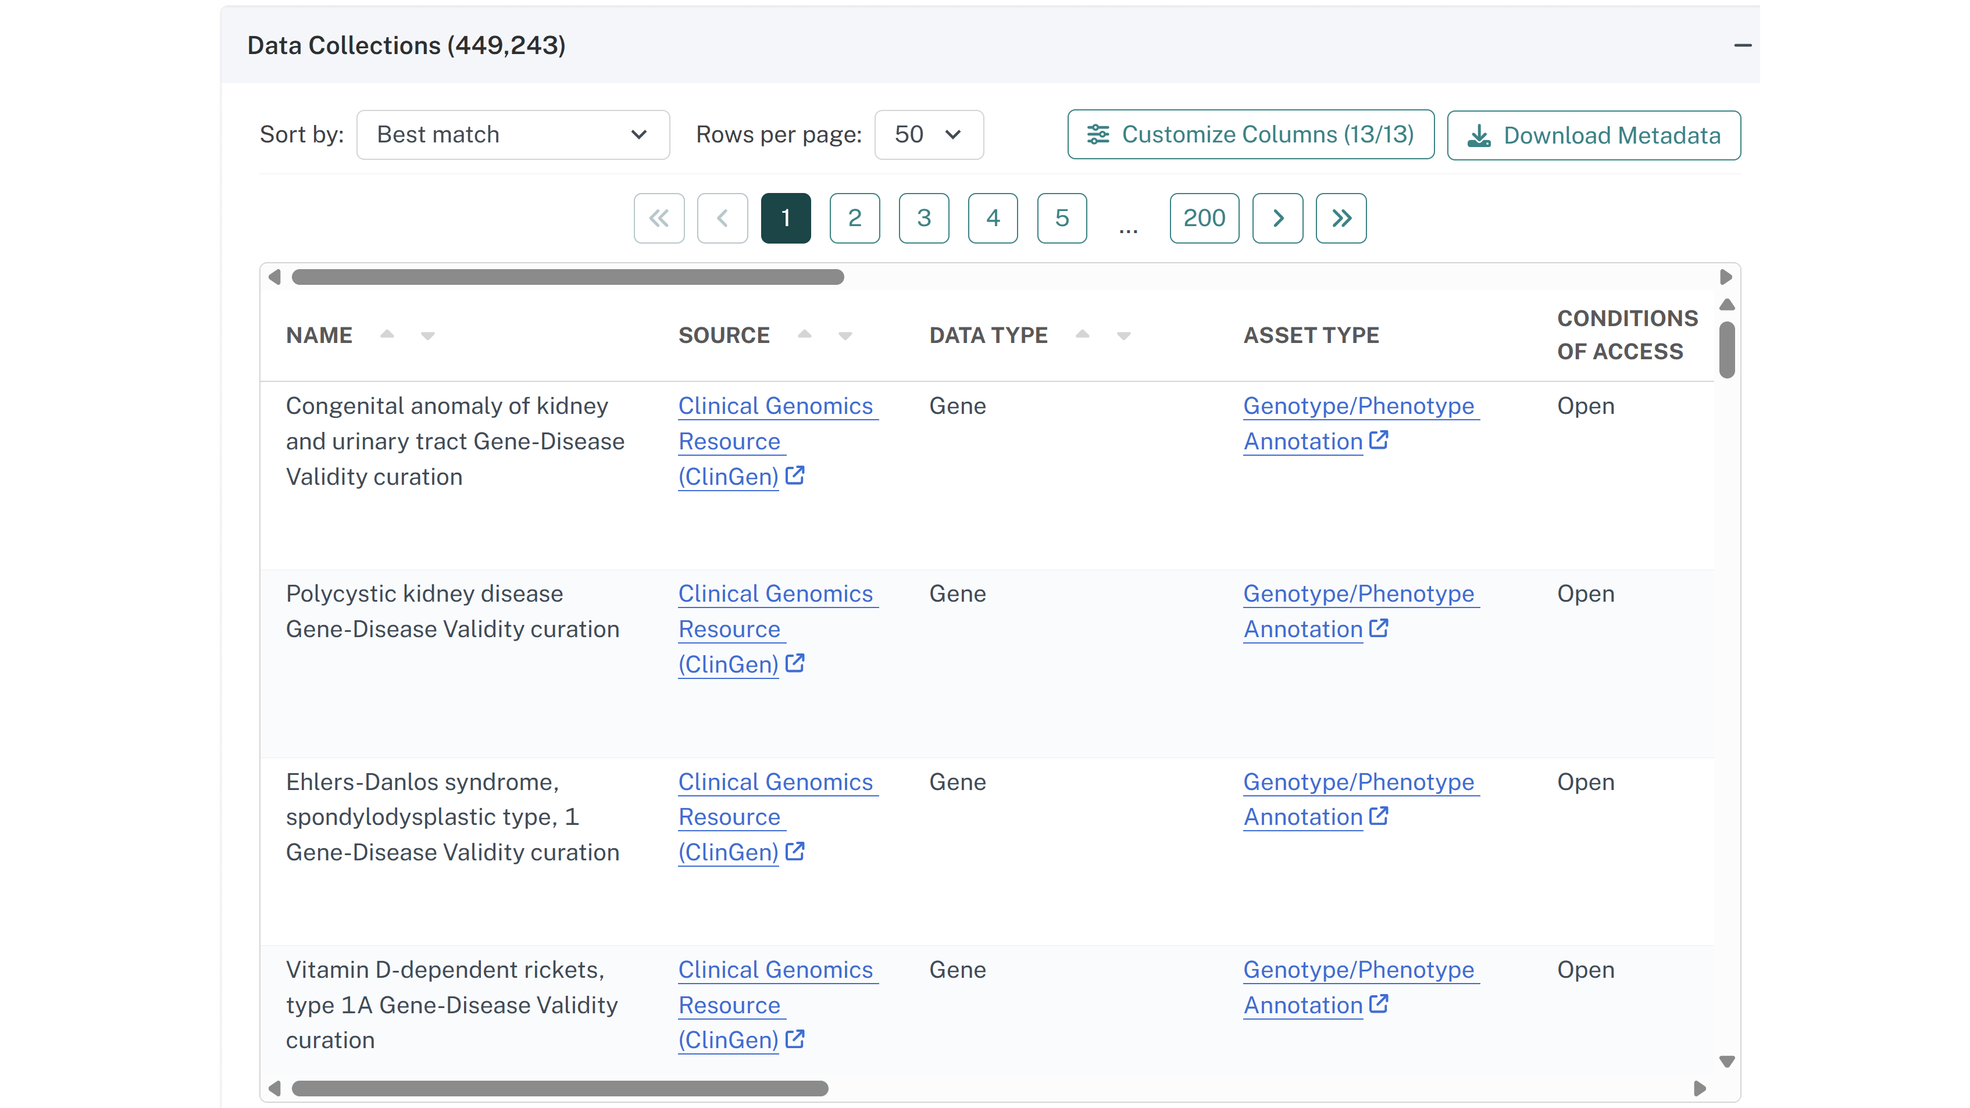Go to first page double-chevron button

tap(659, 219)
